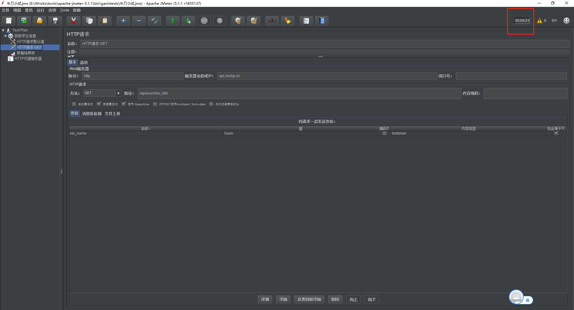Screen dimensions: 574x310
Task: Click the Shutdown test toolbar icon
Action: (x=219, y=21)
